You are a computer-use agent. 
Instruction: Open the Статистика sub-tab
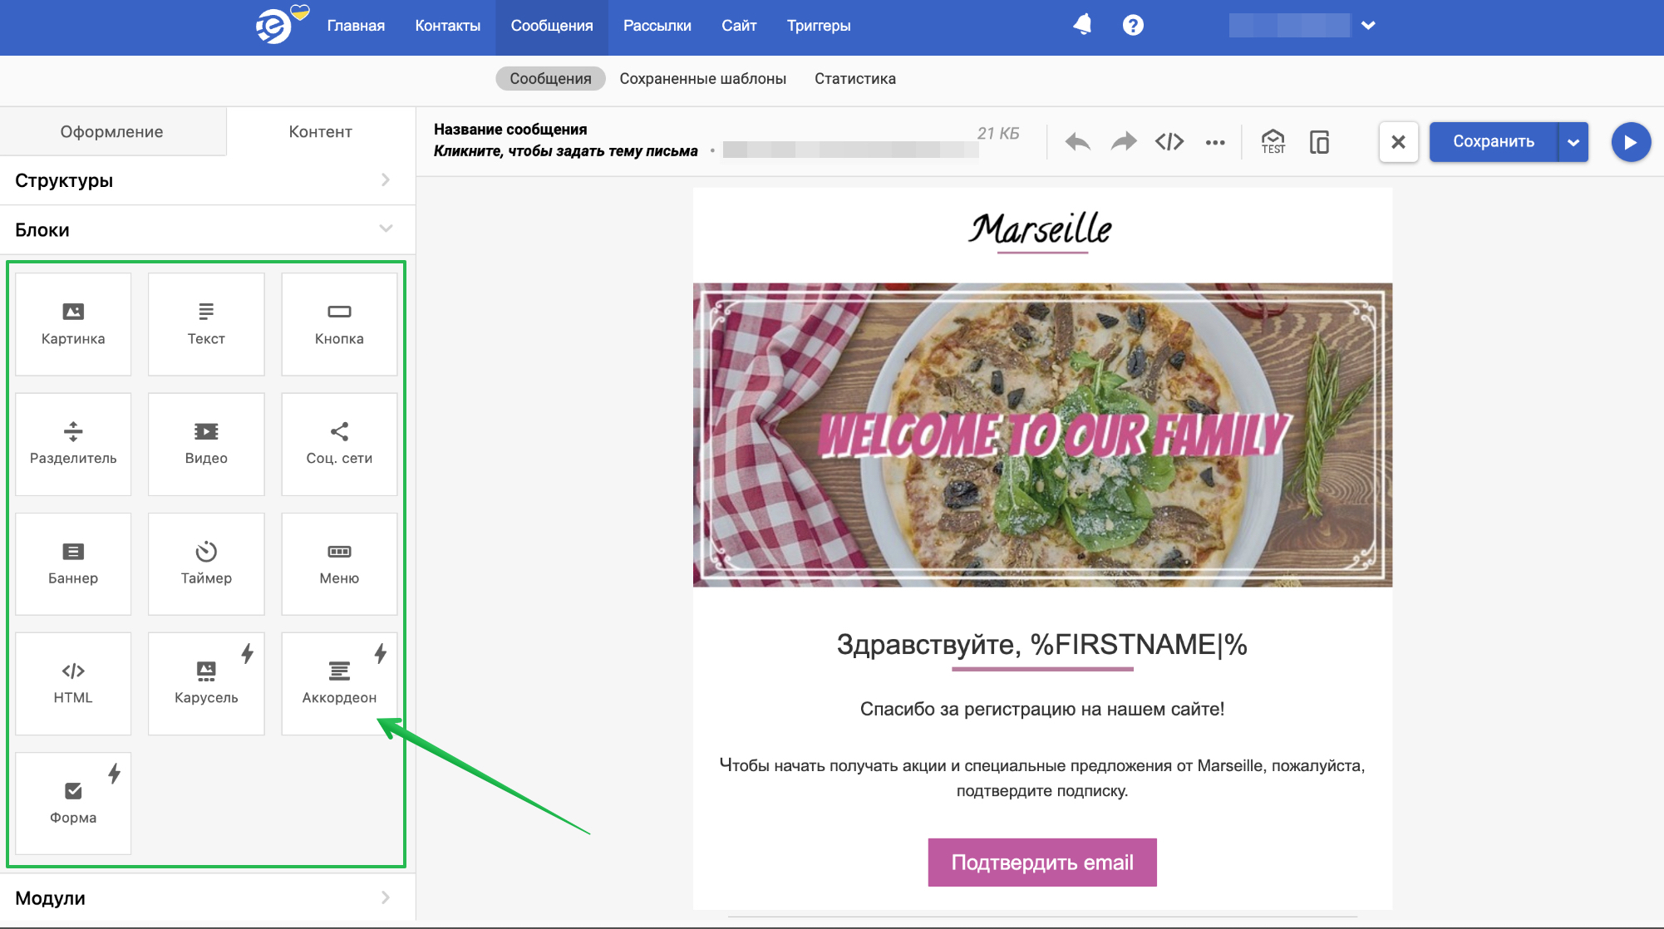pyautogui.click(x=855, y=79)
